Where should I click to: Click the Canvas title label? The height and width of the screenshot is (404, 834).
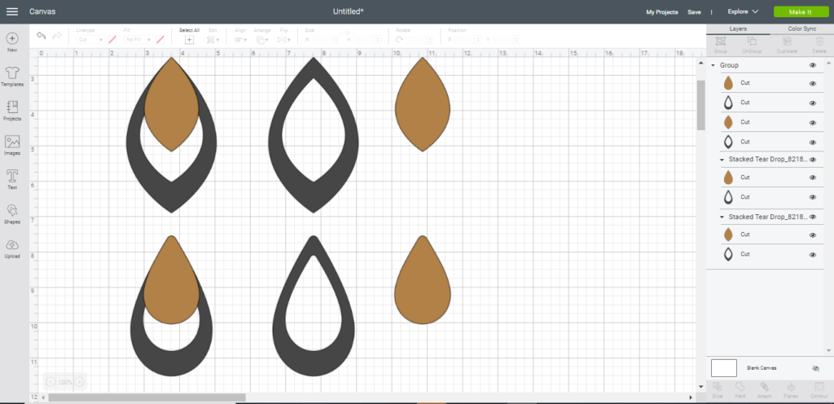pos(42,11)
